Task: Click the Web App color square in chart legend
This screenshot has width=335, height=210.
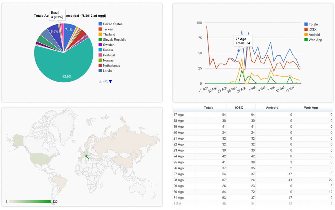Action: pyautogui.click(x=306, y=40)
